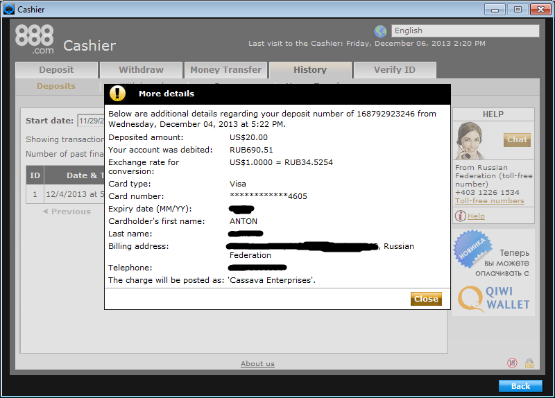Viewport: 555px width, 398px height.
Task: Click the Start date input field
Action: click(x=90, y=121)
